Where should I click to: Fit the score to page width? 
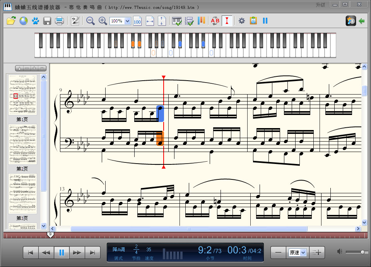pos(150,21)
